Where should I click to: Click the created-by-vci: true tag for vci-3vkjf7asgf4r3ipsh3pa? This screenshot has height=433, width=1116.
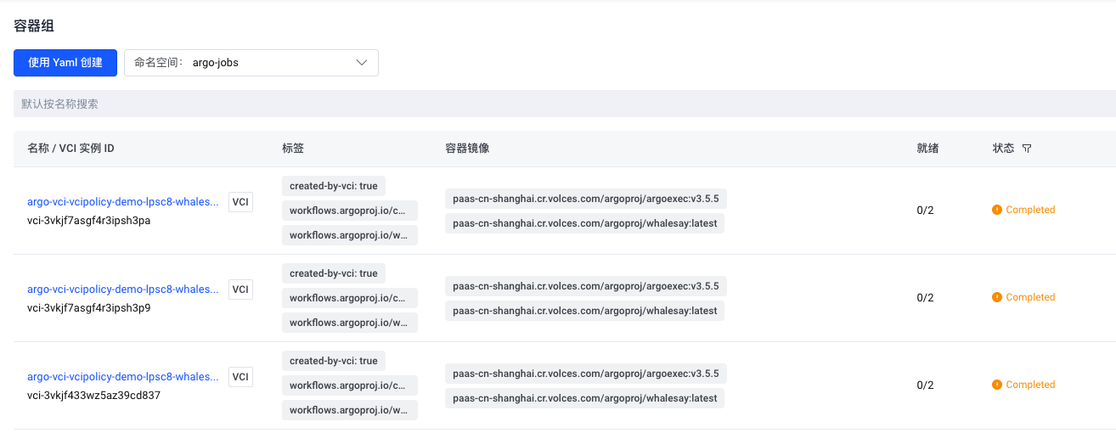pyautogui.click(x=333, y=186)
